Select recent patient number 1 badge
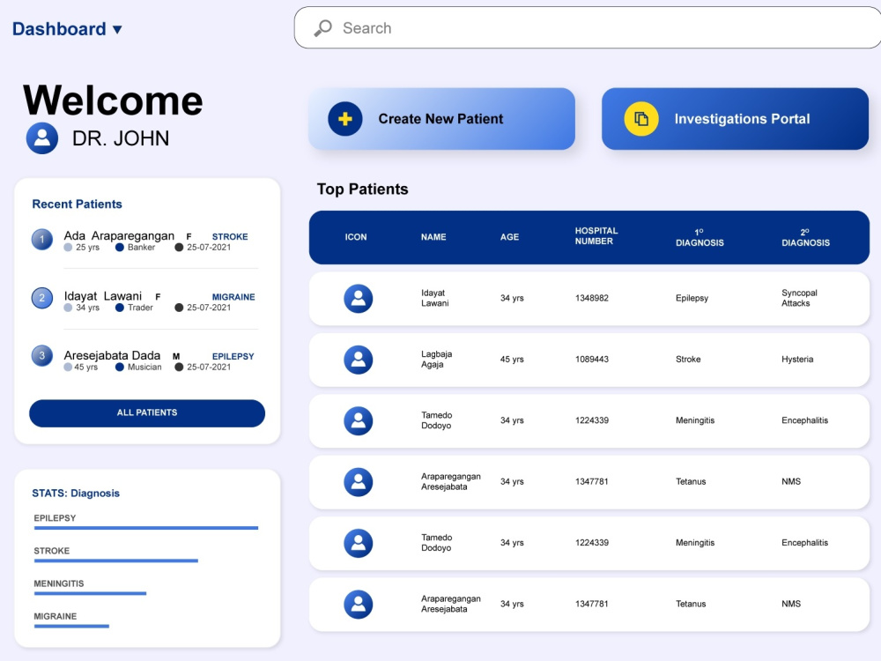 pos(42,240)
